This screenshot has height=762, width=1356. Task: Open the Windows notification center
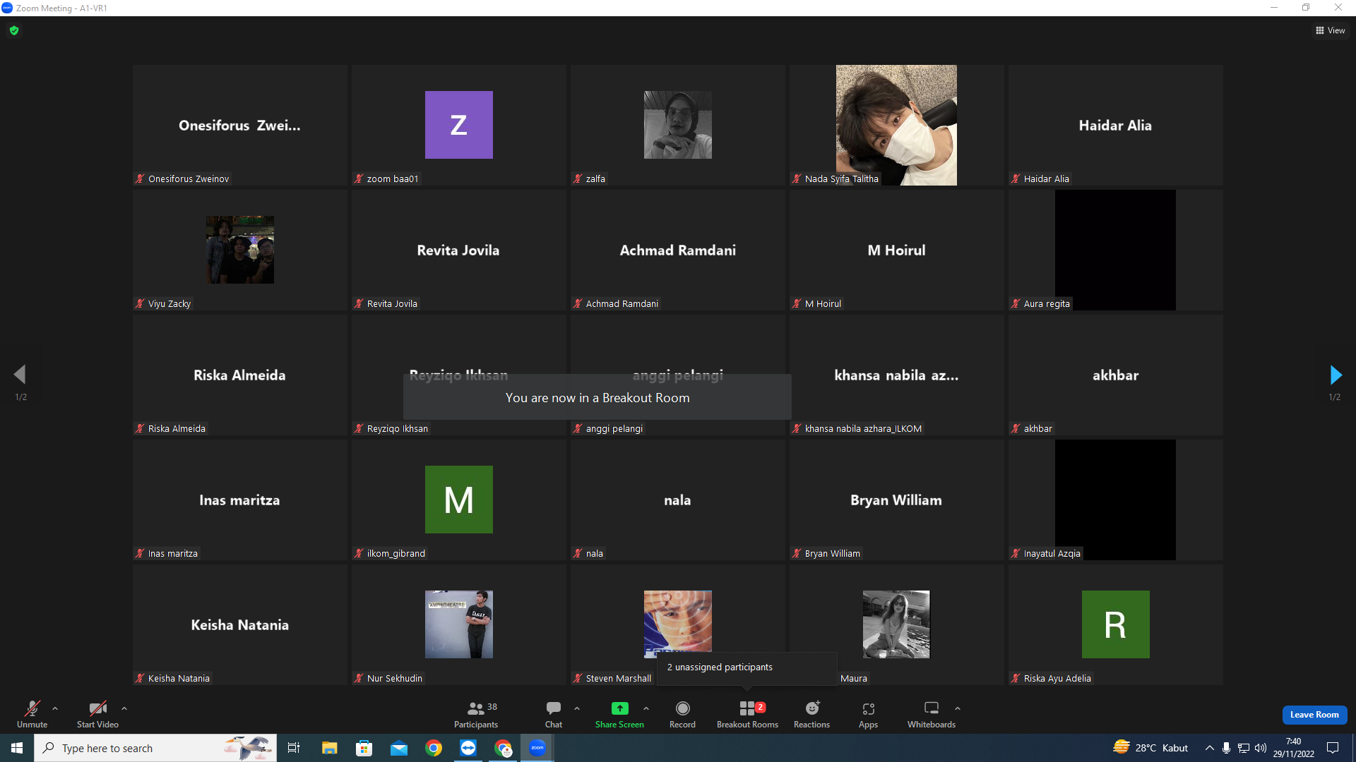(1333, 748)
